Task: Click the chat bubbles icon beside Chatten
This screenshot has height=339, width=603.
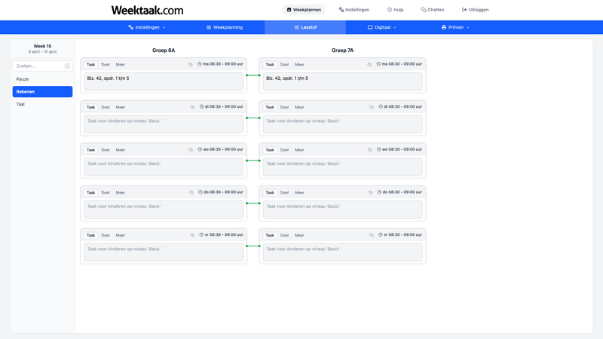Action: (x=424, y=10)
